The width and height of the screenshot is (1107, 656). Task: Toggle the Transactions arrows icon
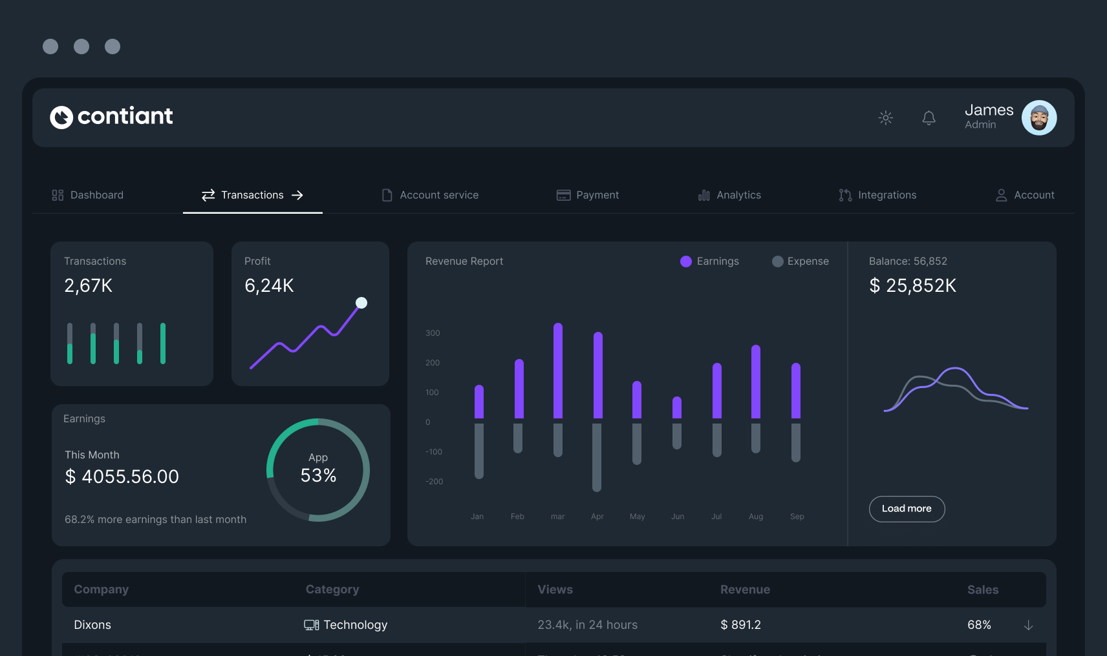[x=208, y=194]
